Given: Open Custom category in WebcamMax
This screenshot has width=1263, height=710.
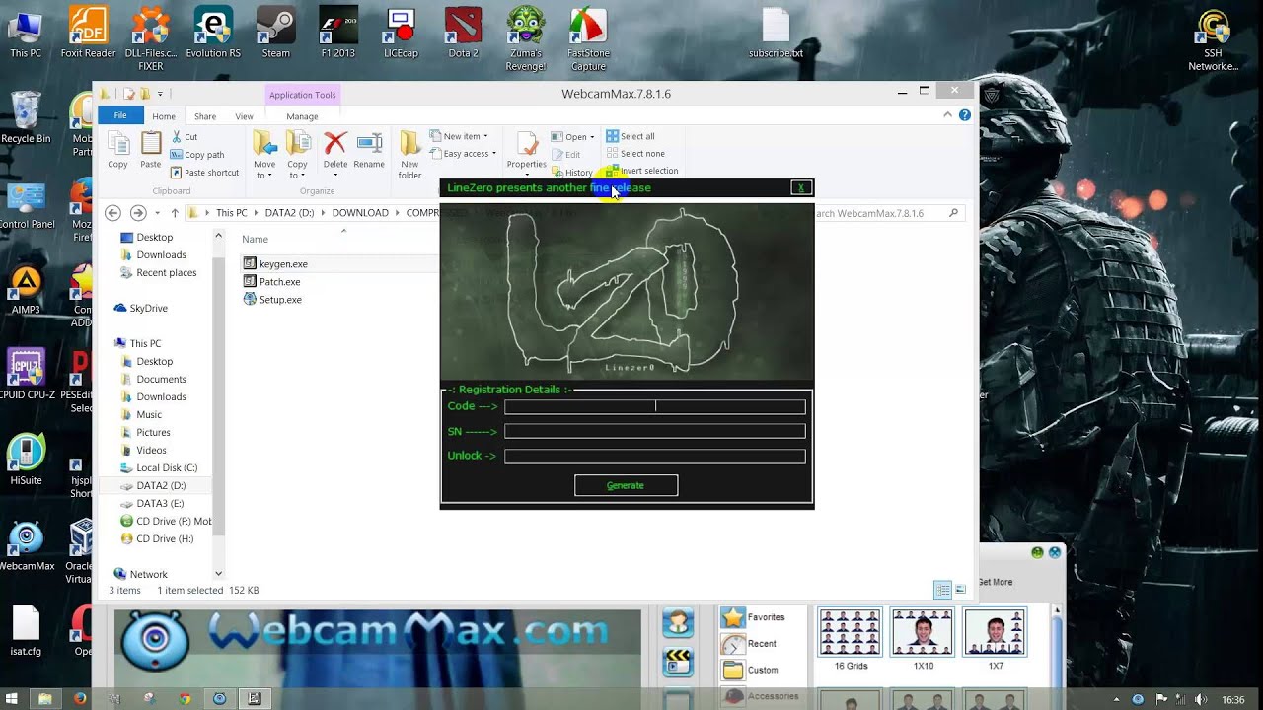Looking at the screenshot, I should click(751, 670).
